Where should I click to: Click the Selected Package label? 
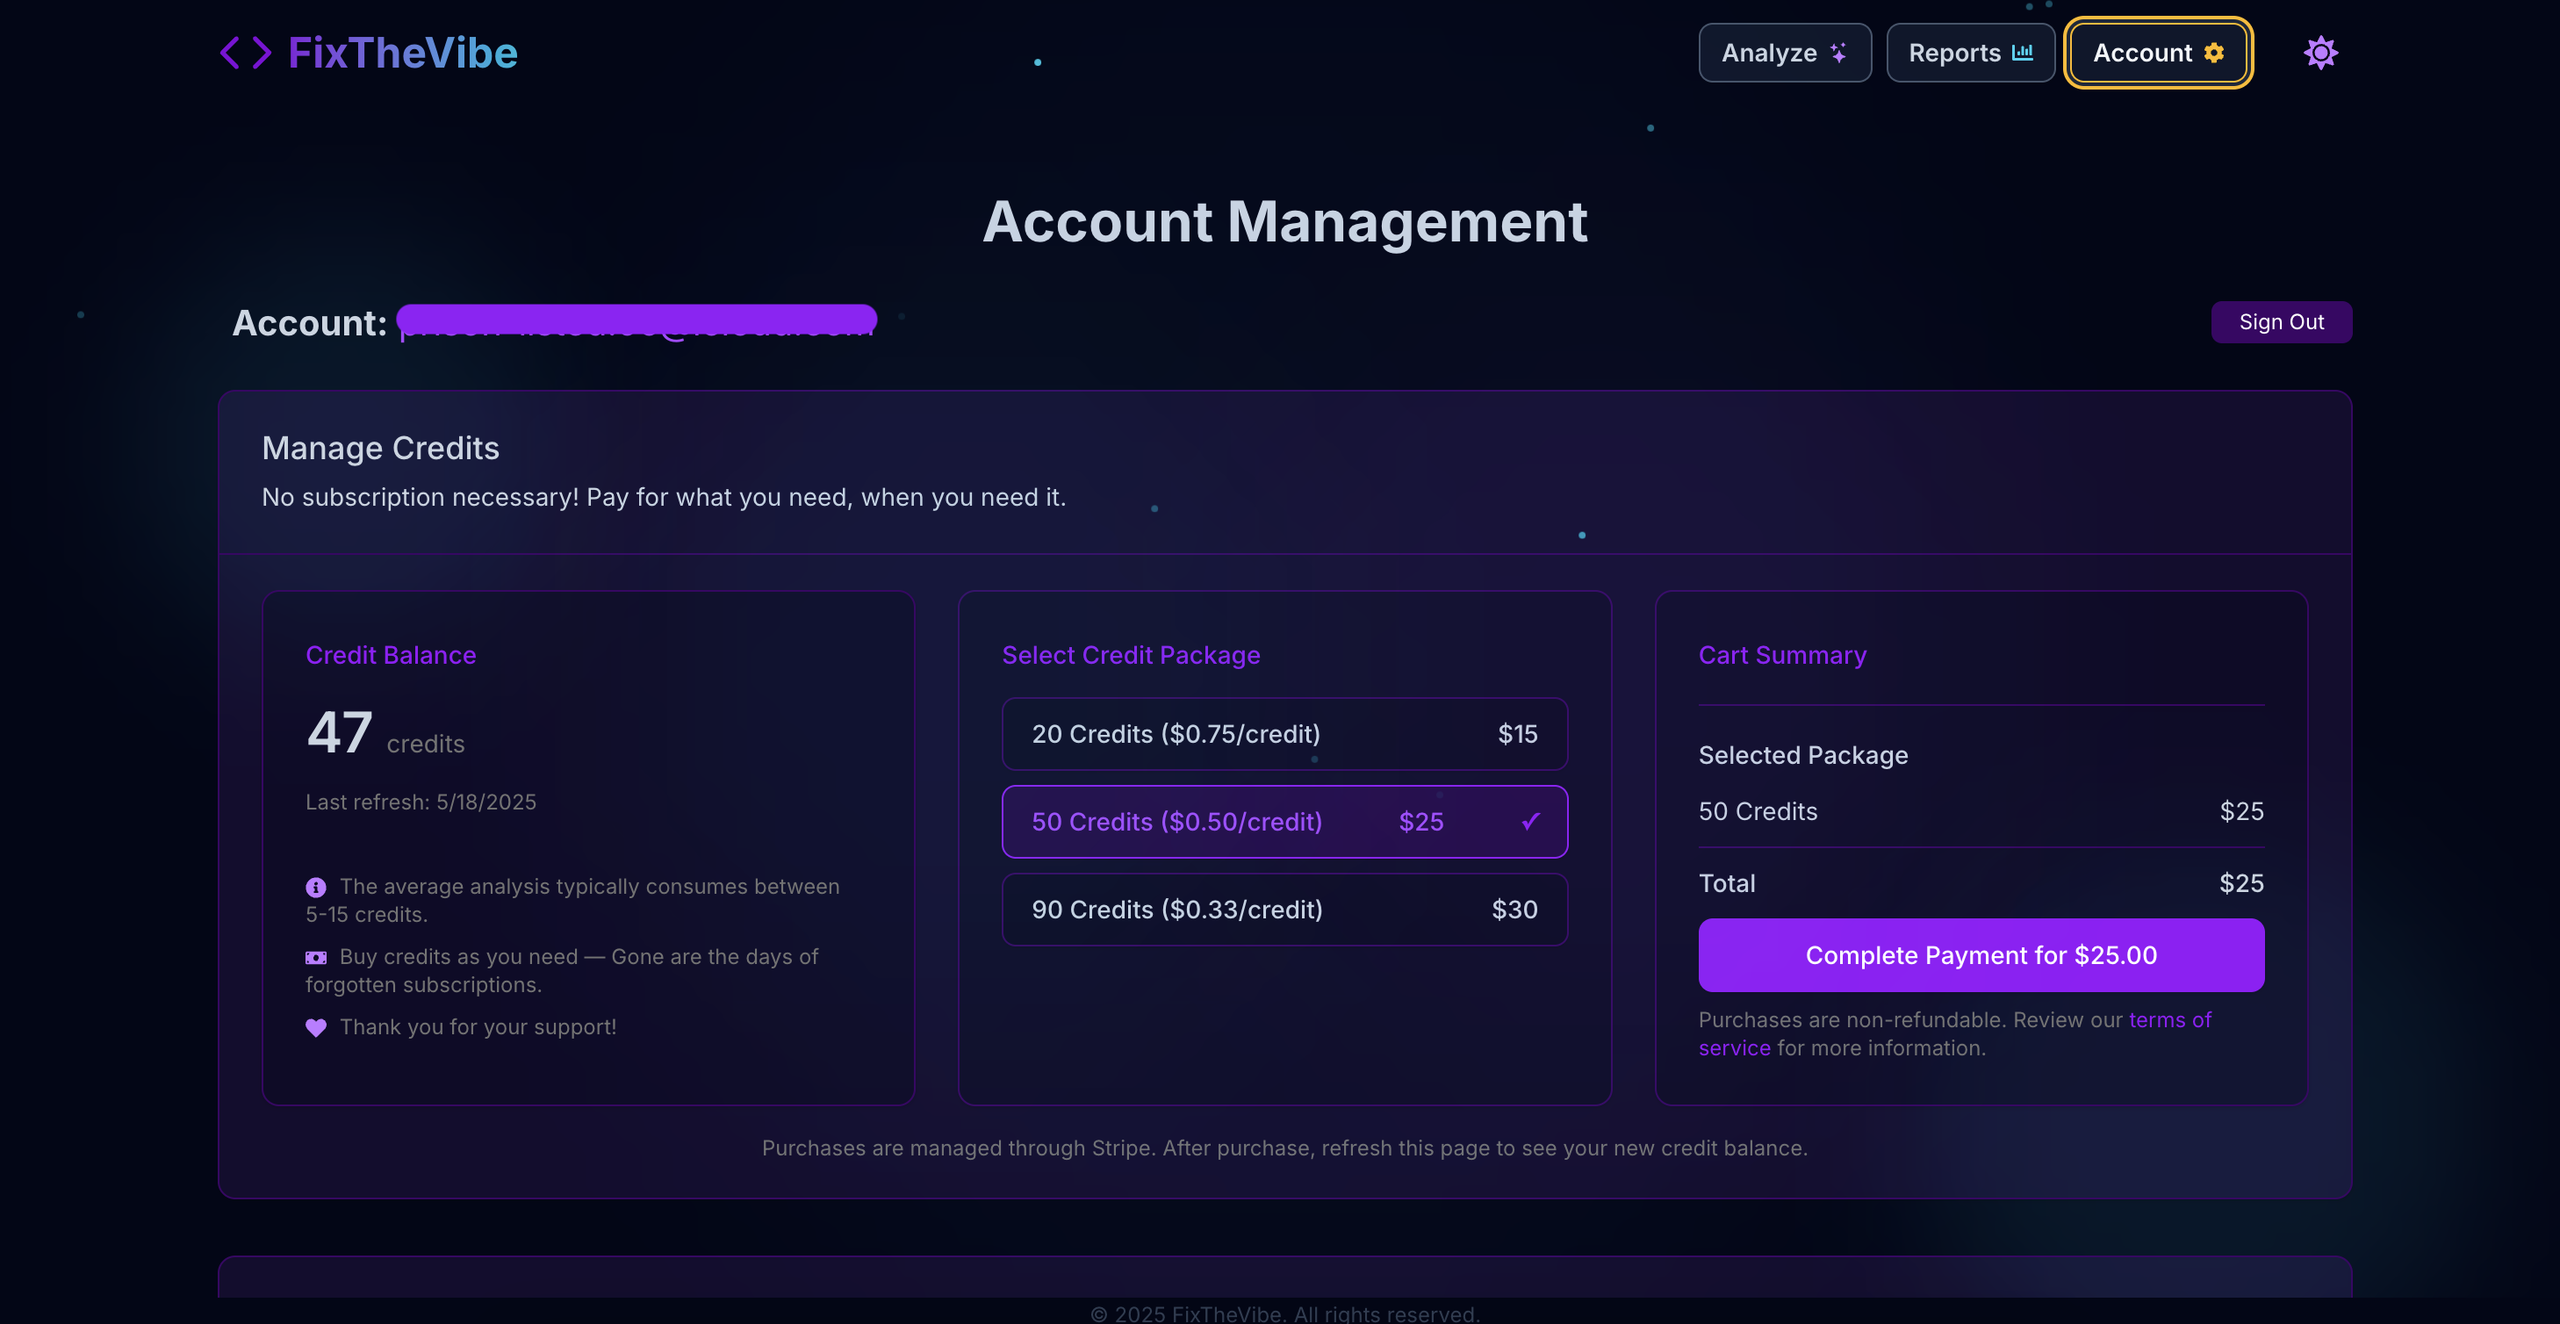point(1802,755)
